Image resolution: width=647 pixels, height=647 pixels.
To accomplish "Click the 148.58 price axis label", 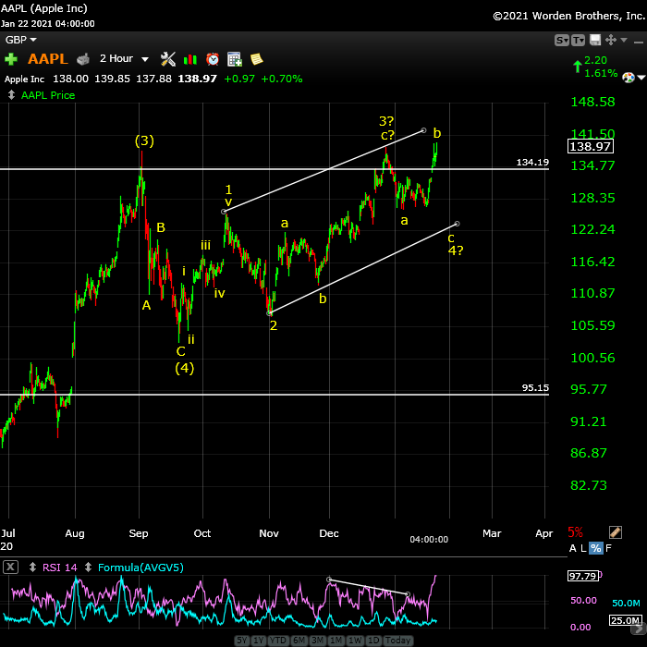I will (x=592, y=102).
